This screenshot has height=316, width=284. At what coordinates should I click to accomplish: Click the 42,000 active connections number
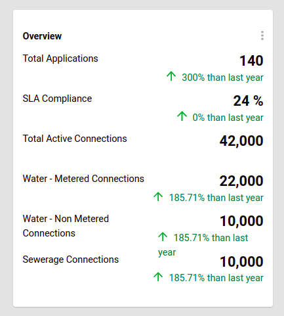[x=241, y=141]
